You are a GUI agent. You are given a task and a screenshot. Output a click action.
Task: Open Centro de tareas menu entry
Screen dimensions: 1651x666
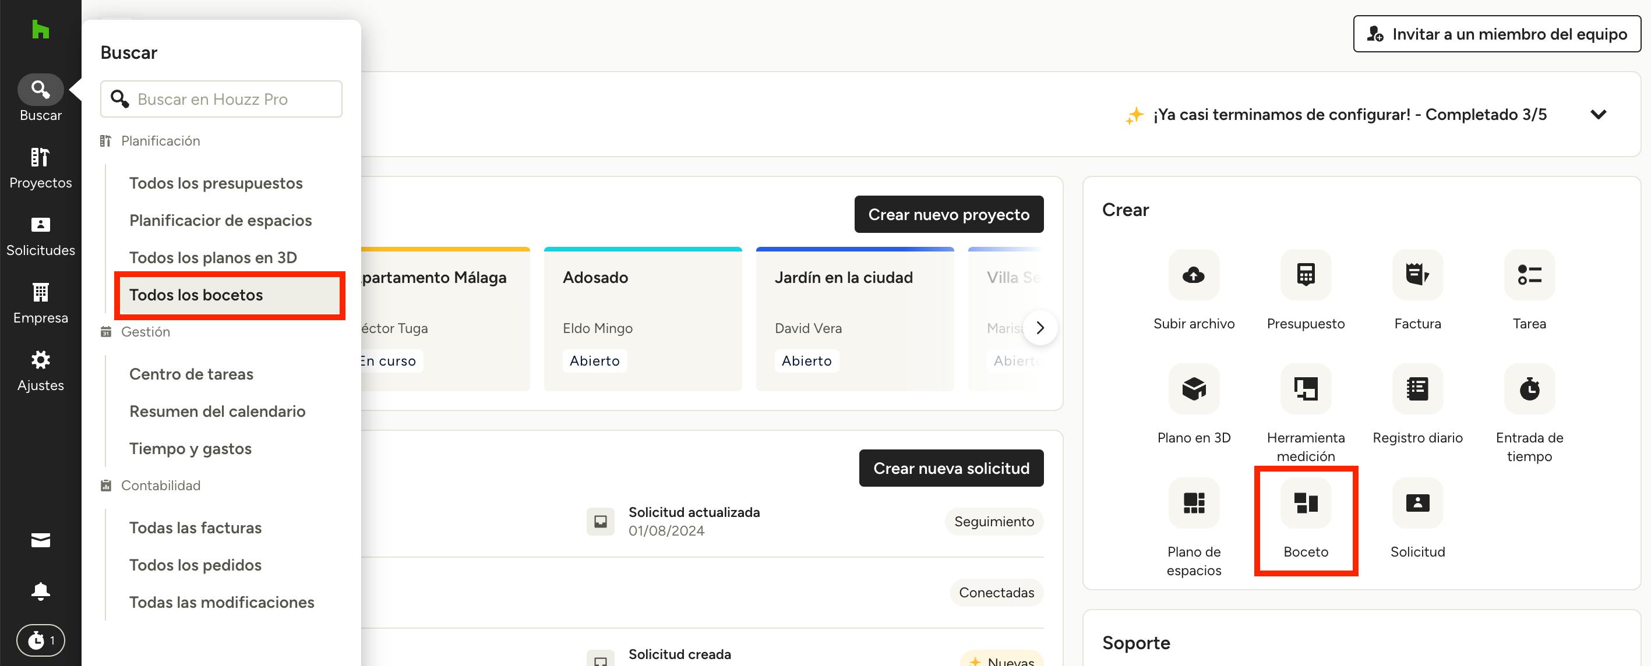click(191, 374)
